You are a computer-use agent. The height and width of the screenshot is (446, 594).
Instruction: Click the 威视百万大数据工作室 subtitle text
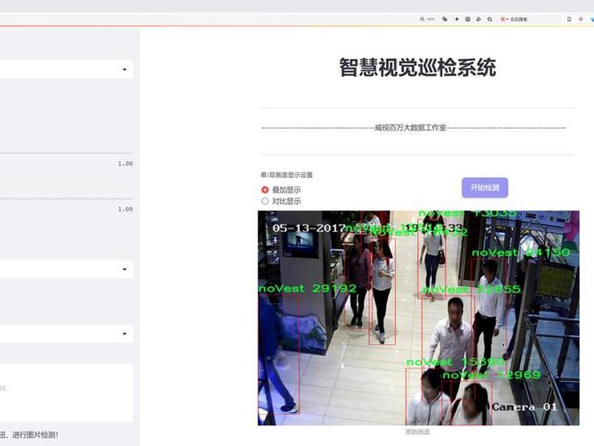coord(411,128)
